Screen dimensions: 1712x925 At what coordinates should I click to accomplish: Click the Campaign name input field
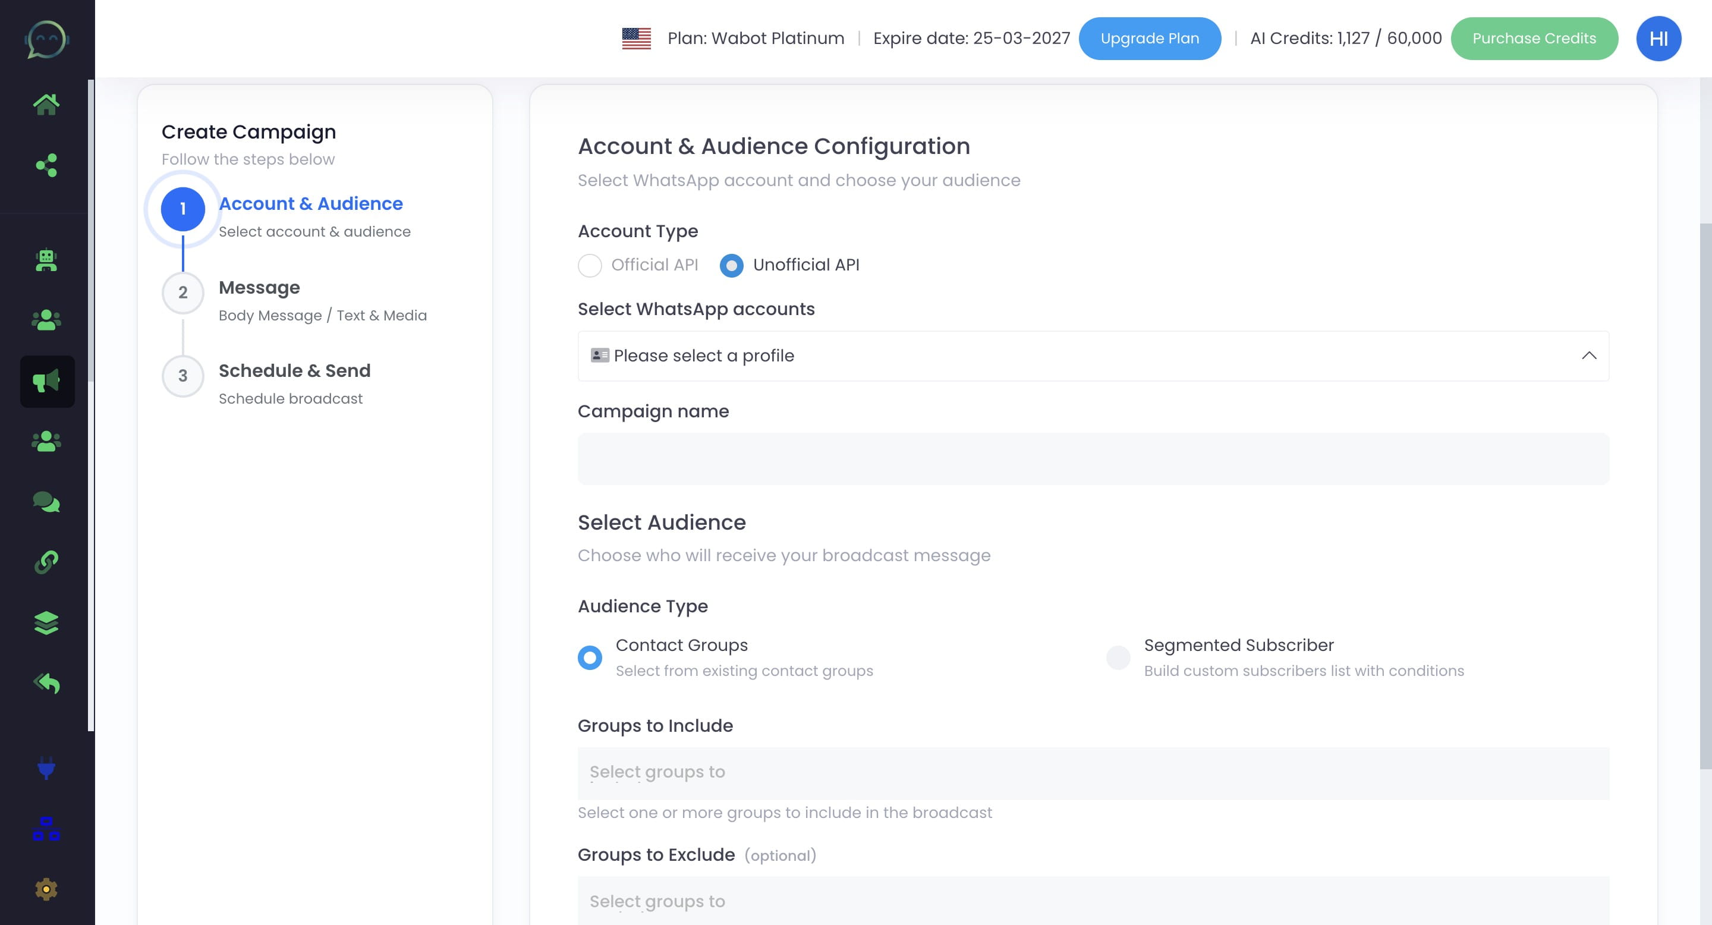pyautogui.click(x=1093, y=458)
